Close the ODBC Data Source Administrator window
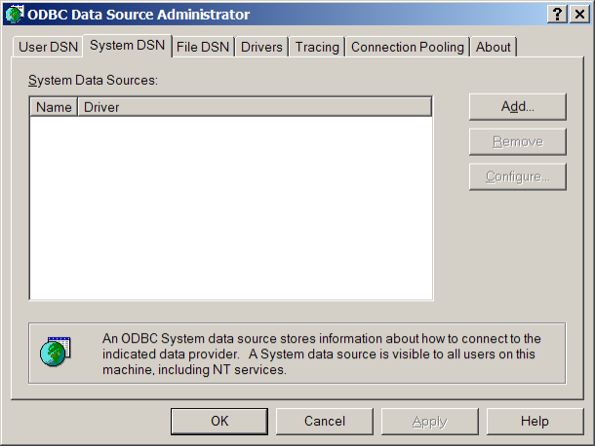Screen dimensions: 595x446 pos(579,15)
